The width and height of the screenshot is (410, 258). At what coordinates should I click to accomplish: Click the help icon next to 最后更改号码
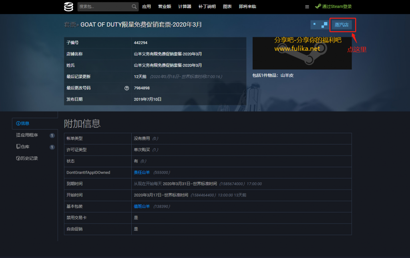pos(127,88)
